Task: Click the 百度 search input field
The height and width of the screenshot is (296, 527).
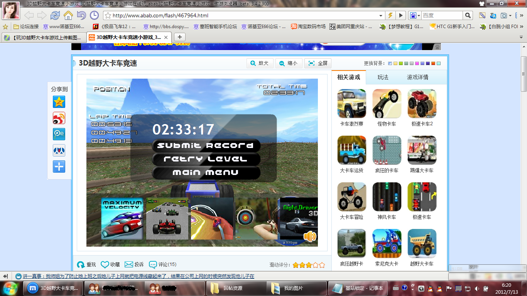Action: pos(442,15)
